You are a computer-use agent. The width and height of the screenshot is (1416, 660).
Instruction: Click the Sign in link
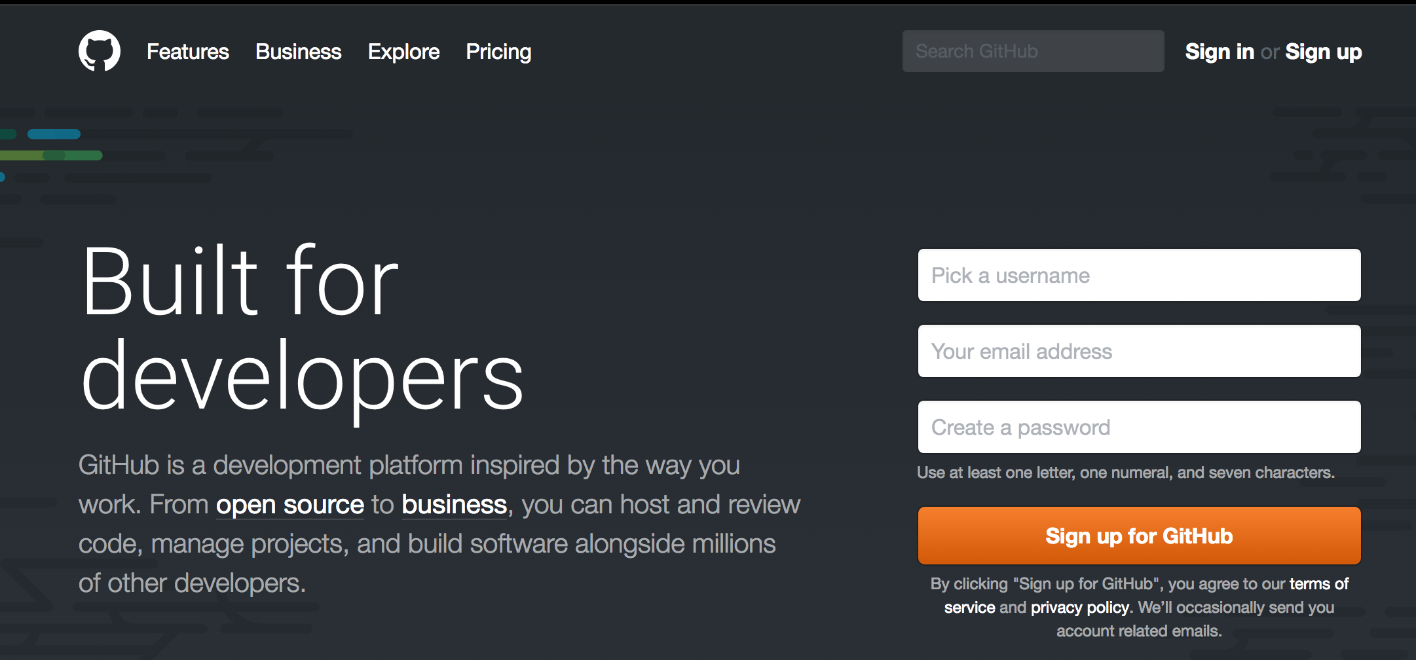pos(1220,52)
